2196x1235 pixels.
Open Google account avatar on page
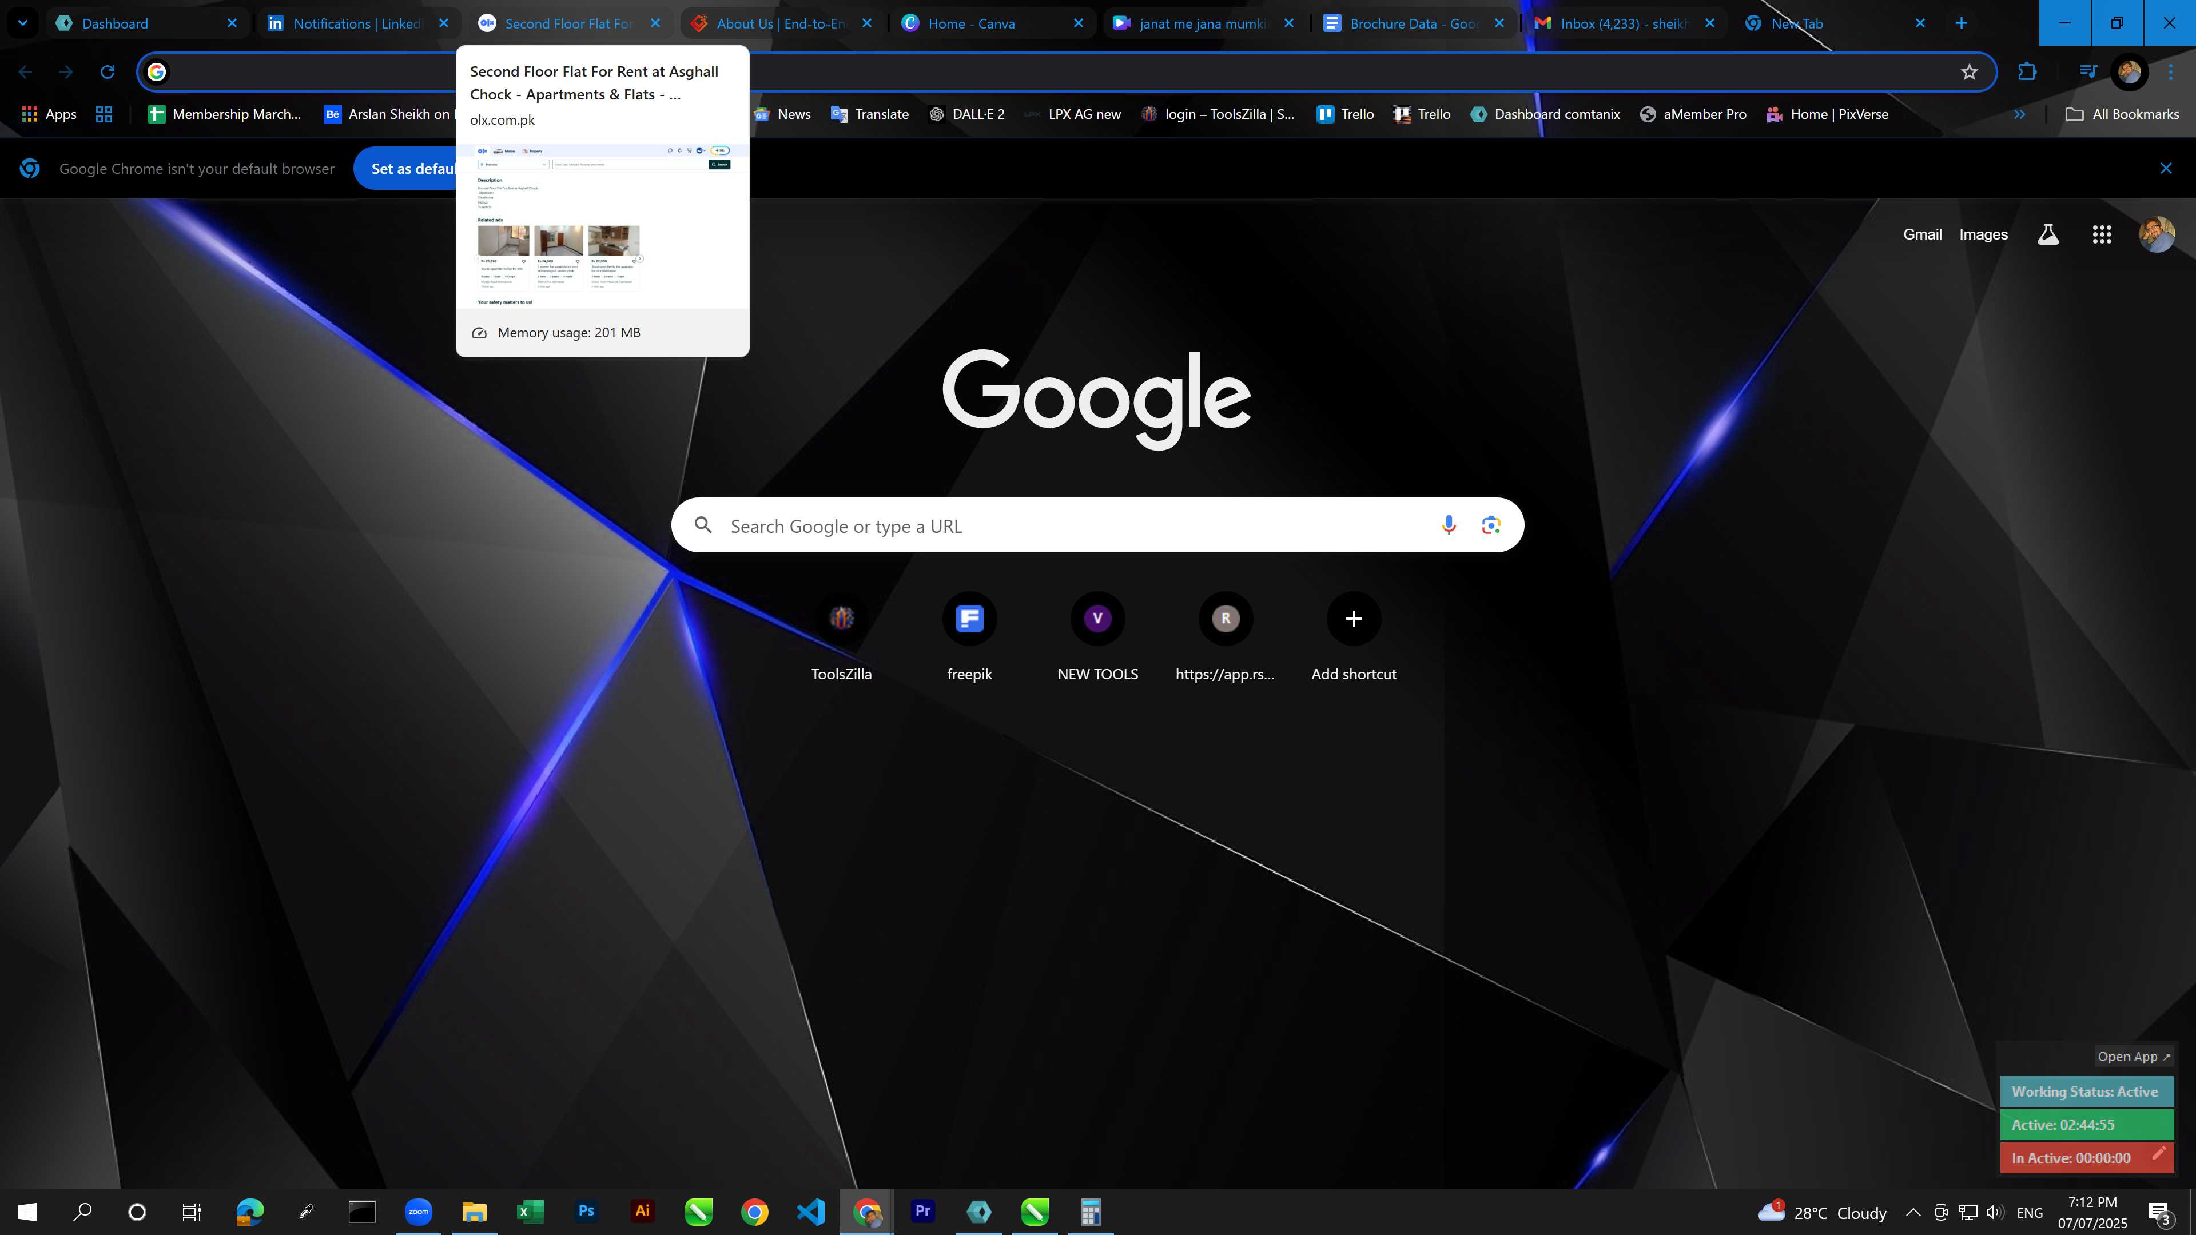coord(2157,234)
